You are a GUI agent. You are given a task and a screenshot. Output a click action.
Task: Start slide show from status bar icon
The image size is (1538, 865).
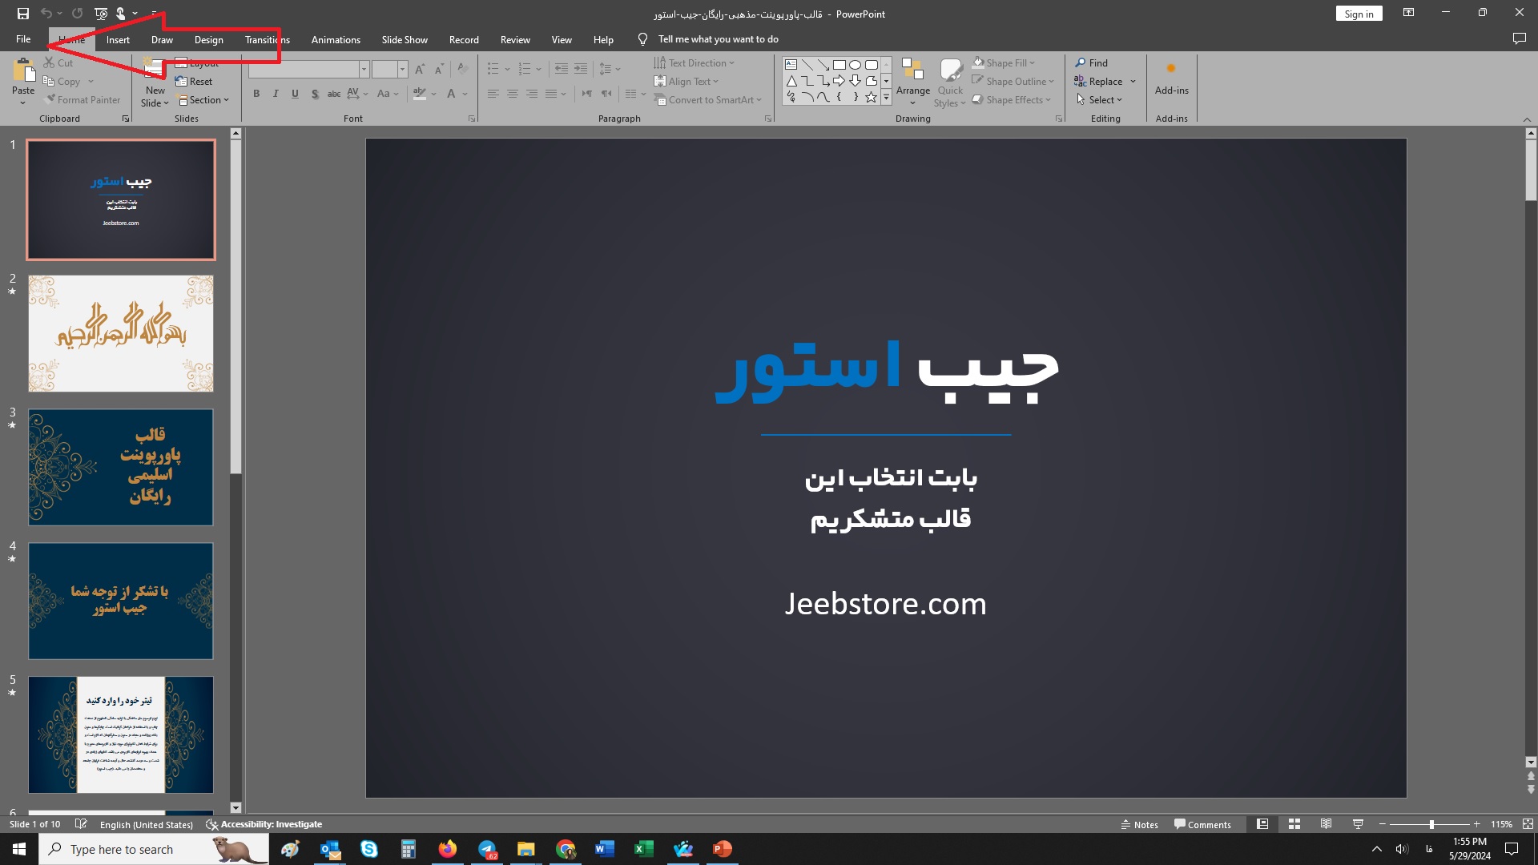pos(1358,824)
